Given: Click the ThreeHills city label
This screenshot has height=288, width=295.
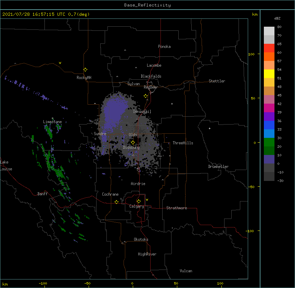Looking at the screenshot, I should [183, 143].
